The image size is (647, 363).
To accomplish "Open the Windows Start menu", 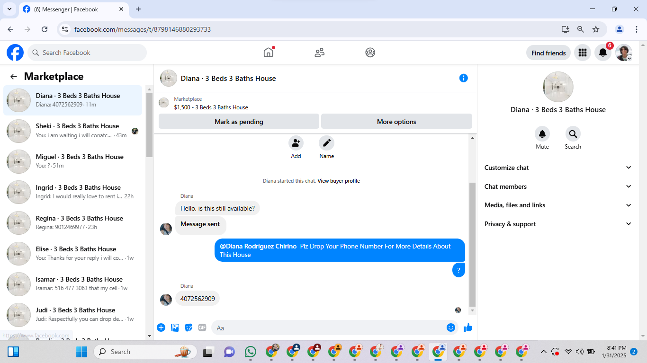I will click(81, 352).
